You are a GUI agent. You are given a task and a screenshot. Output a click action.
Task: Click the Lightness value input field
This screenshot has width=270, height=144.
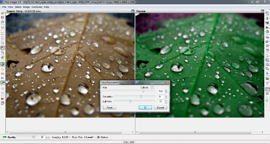[x=161, y=101]
